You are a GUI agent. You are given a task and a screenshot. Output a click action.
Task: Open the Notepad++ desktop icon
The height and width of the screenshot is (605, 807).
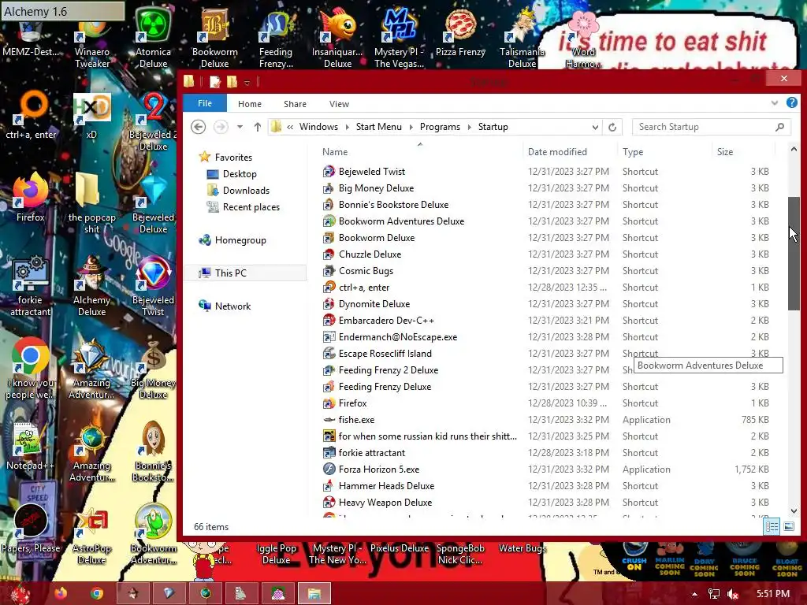click(31, 445)
